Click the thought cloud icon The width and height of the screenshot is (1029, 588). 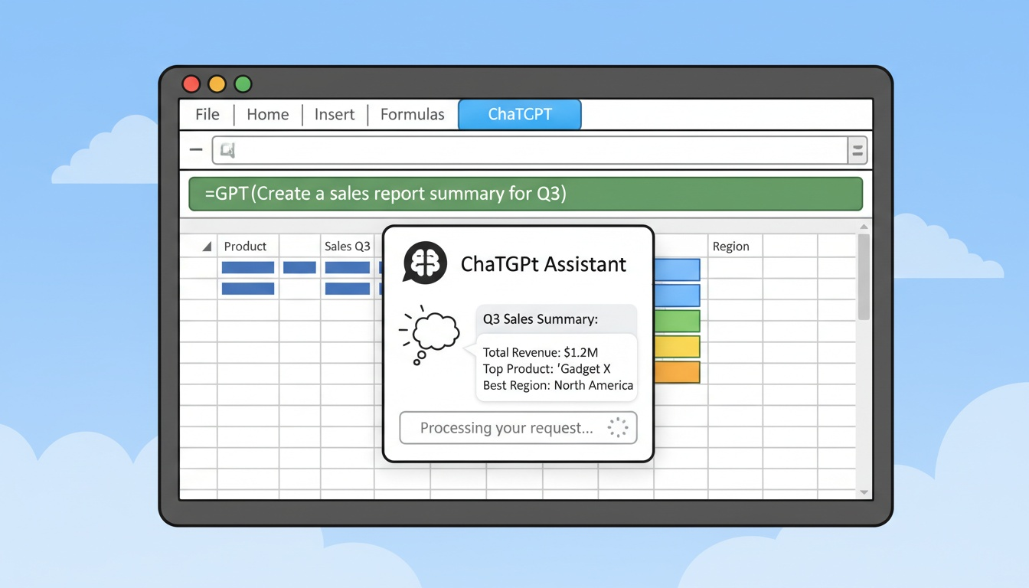(433, 332)
